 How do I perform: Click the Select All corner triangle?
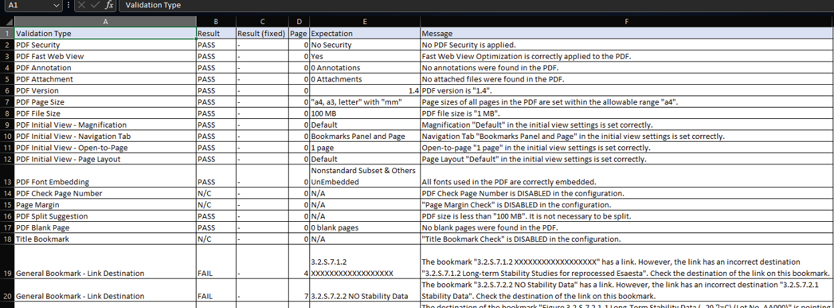[x=7, y=22]
